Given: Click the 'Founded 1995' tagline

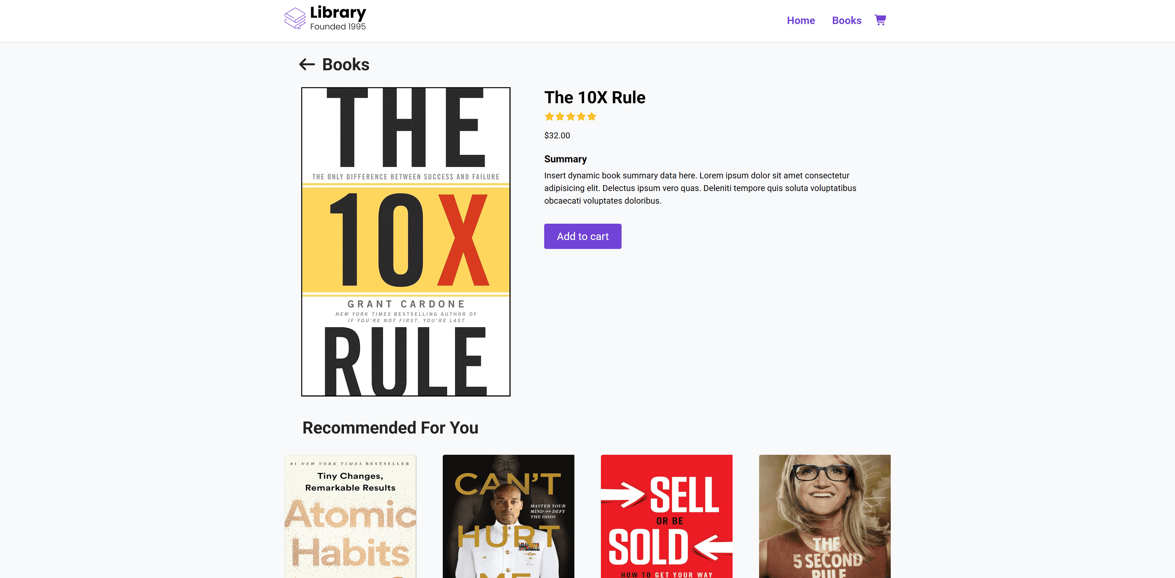Looking at the screenshot, I should click(338, 26).
